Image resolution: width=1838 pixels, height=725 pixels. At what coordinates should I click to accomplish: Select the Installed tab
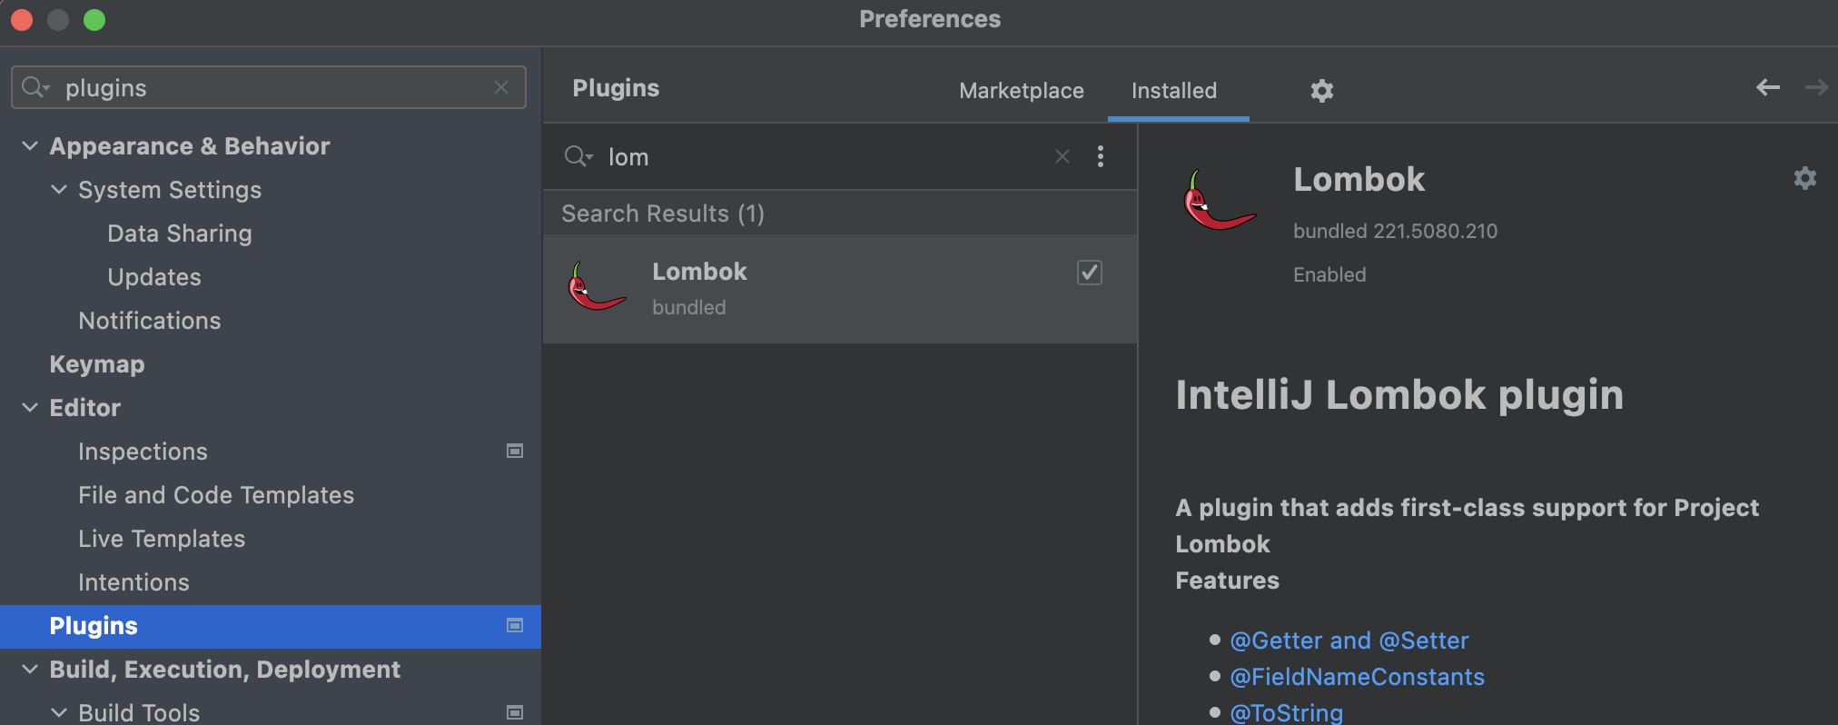1174,91
